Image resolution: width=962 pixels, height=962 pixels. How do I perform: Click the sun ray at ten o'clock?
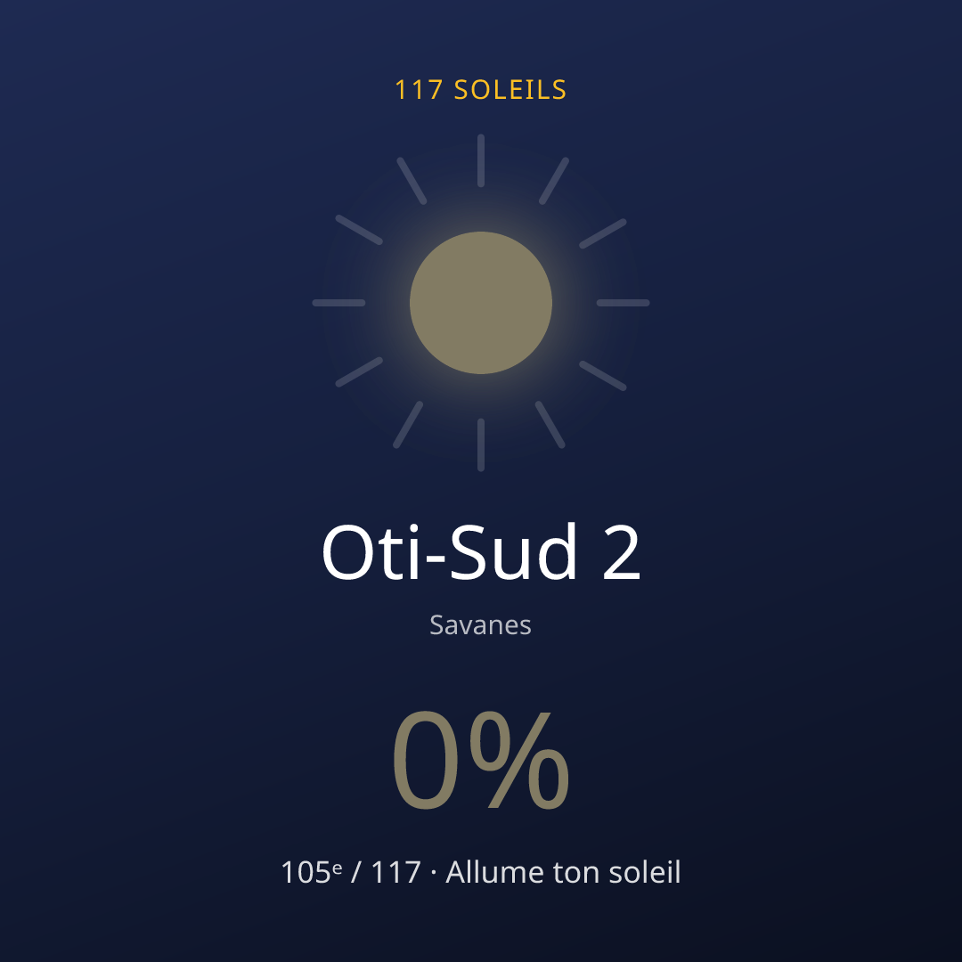359,230
